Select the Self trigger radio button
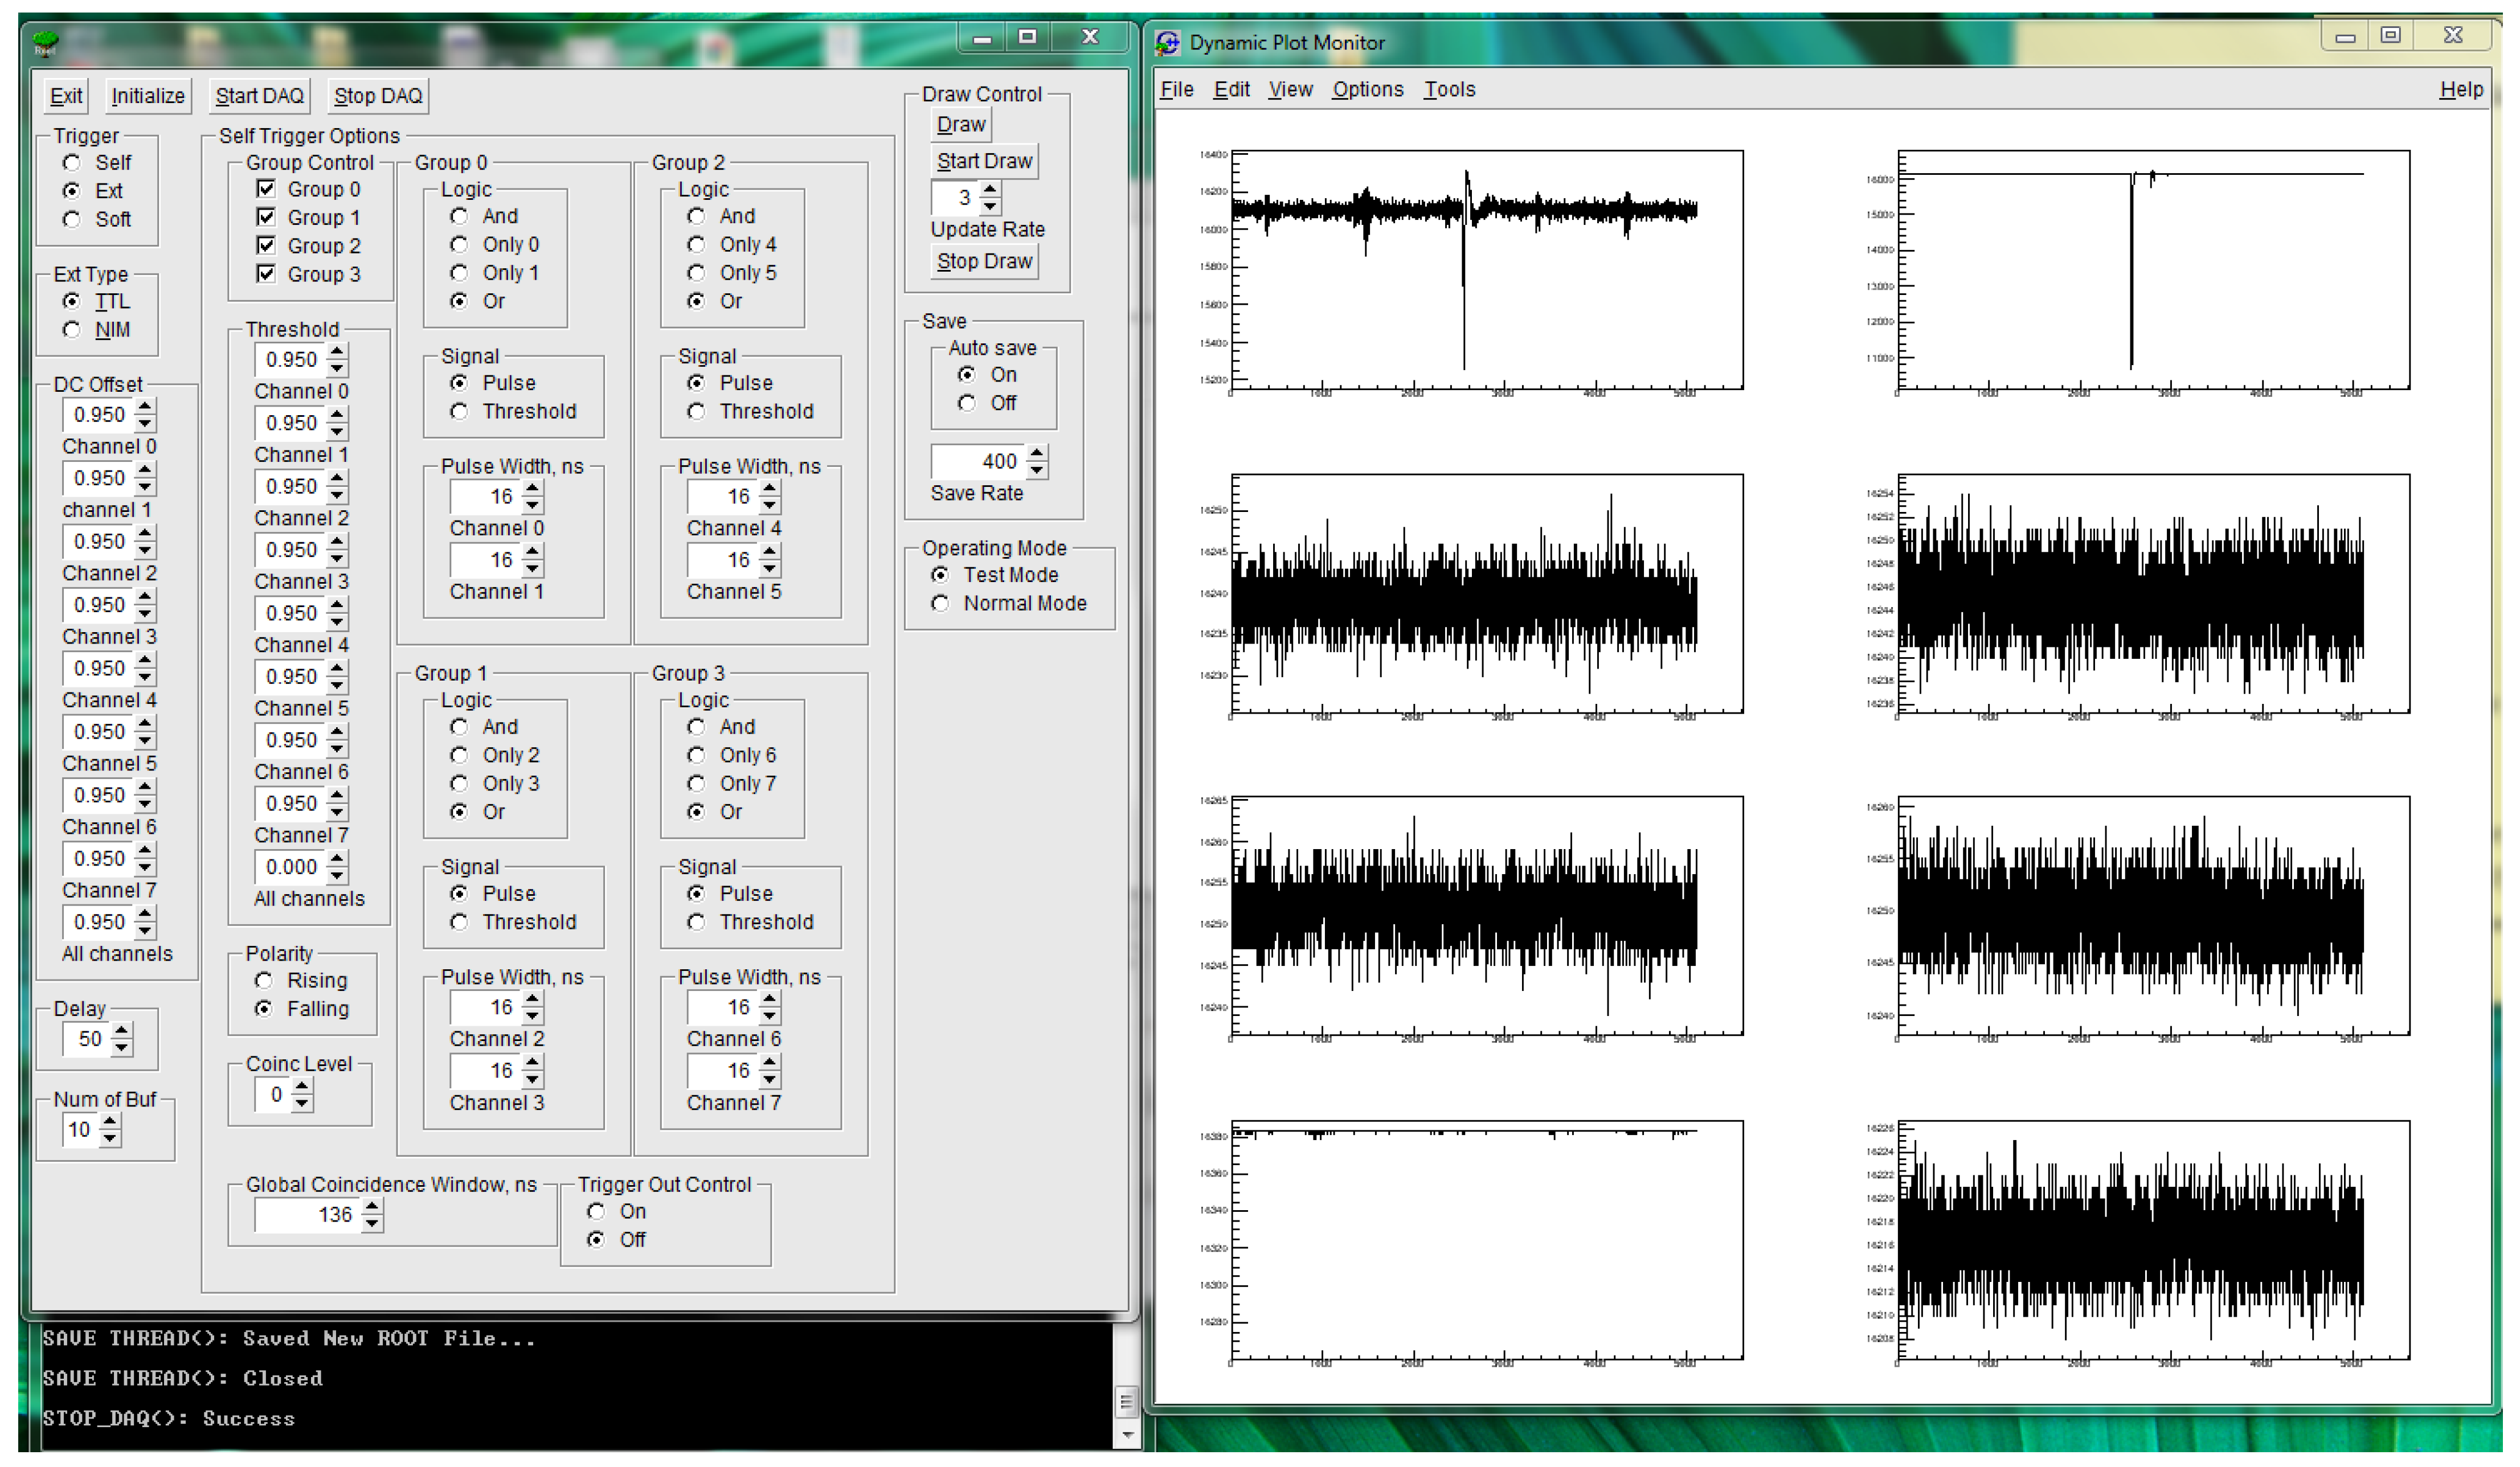The width and height of the screenshot is (2520, 1467). 71,162
